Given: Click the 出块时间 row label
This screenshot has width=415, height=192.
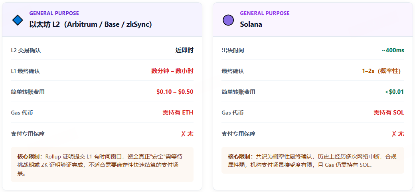Looking at the screenshot, I should point(233,50).
